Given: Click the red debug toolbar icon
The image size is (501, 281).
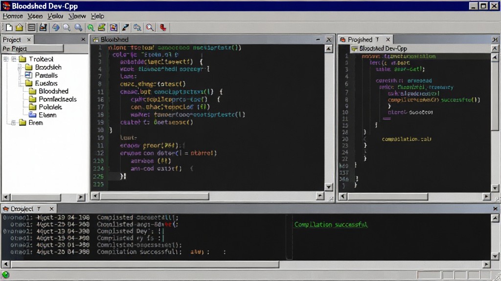Looking at the screenshot, I should [163, 27].
